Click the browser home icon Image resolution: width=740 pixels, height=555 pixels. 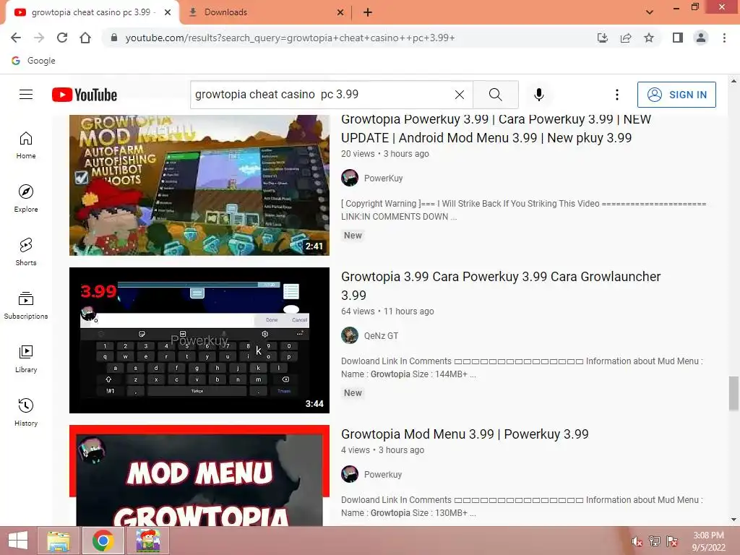(x=85, y=38)
